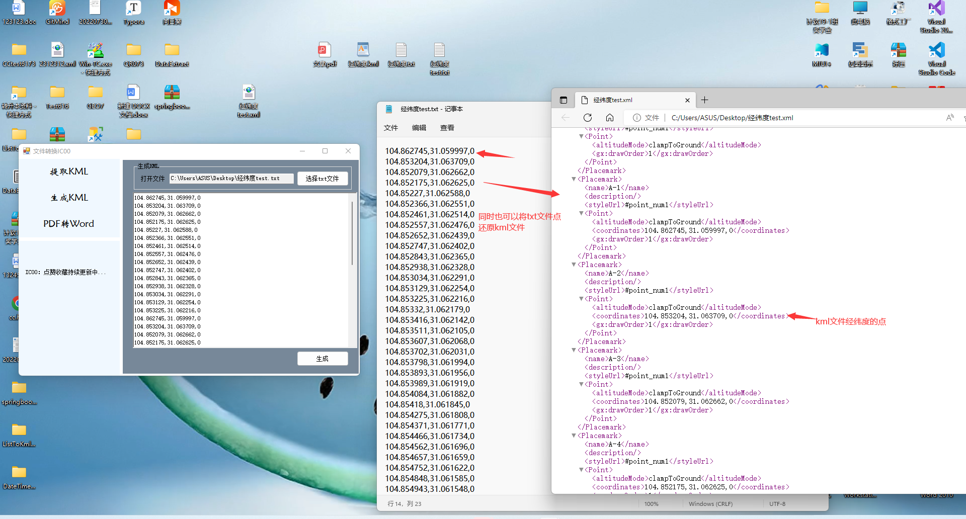The width and height of the screenshot is (966, 519).
Task: Click the browser address bar URL
Action: click(x=732, y=118)
